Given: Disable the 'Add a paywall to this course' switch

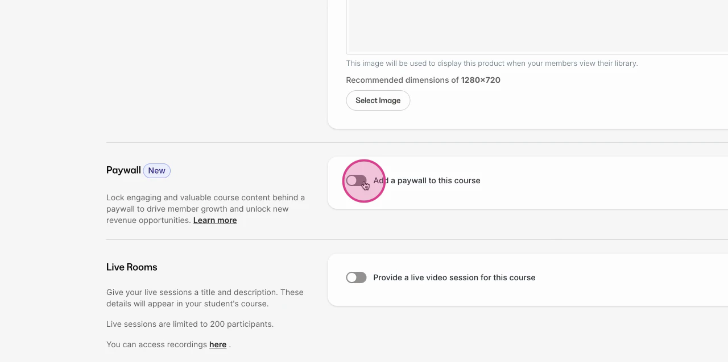Looking at the screenshot, I should 356,180.
